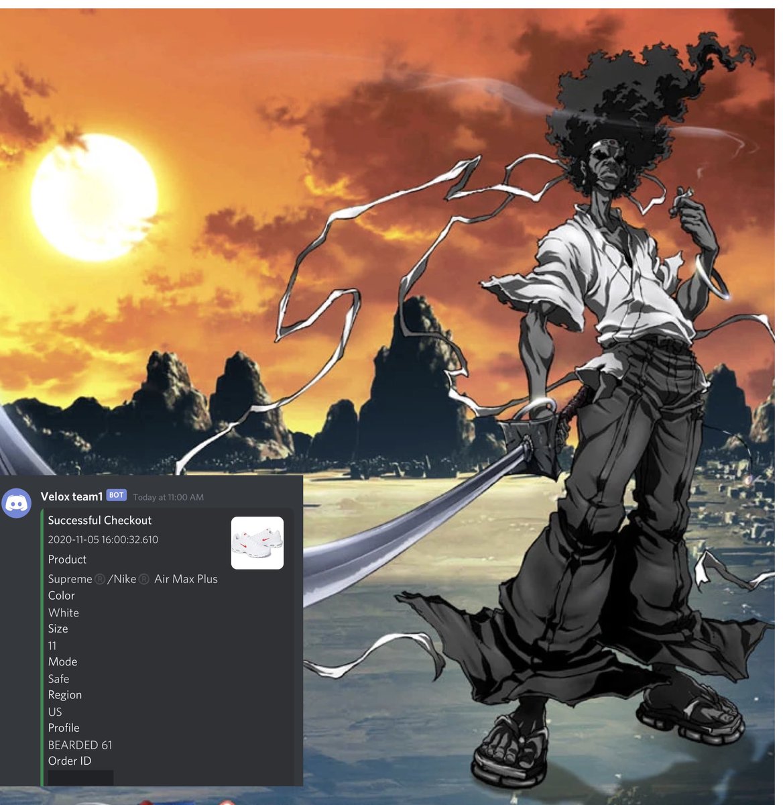This screenshot has height=805, width=783.
Task: Open the Velox team1 username
Action: tap(72, 496)
